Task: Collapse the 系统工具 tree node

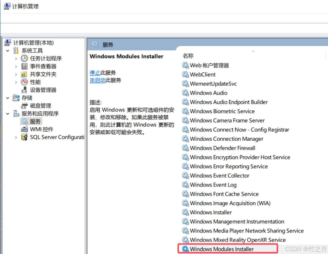Action: click(8, 51)
